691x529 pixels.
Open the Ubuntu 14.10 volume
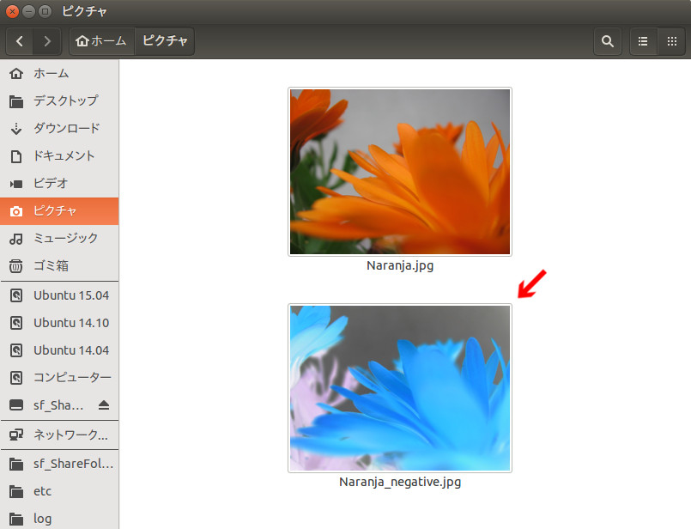point(59,323)
